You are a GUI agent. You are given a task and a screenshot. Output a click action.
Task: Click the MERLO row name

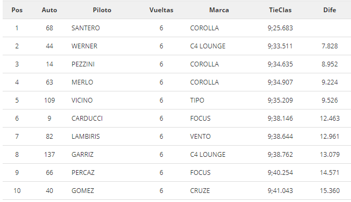(82, 82)
